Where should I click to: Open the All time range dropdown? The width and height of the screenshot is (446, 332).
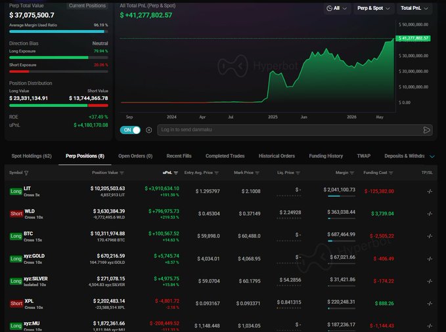pyautogui.click(x=337, y=9)
